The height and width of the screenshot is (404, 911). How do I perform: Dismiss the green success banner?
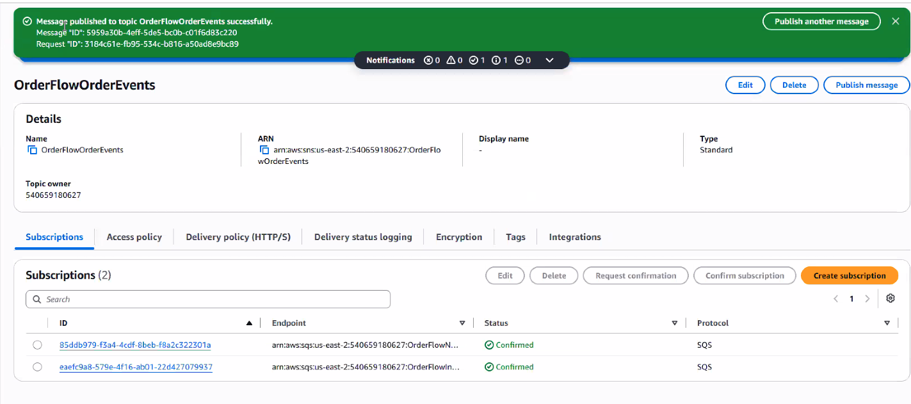pyautogui.click(x=896, y=21)
